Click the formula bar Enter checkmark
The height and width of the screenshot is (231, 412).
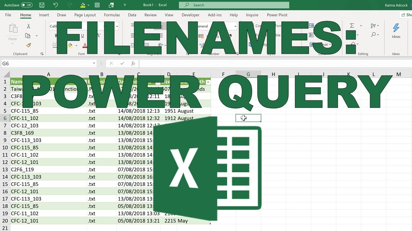pyautogui.click(x=122, y=64)
